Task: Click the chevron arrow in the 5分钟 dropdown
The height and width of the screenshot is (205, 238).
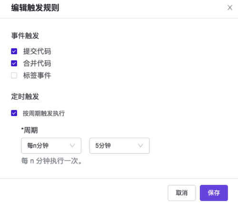Action: 140,145
